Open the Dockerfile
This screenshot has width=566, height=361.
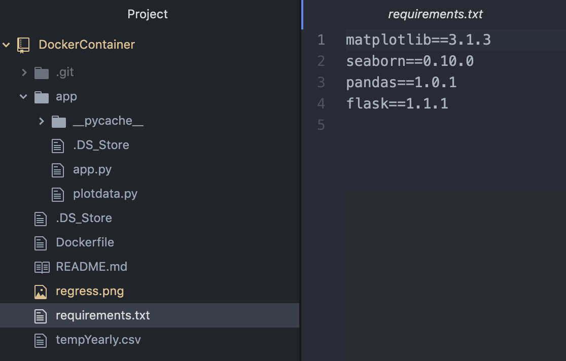(x=85, y=242)
